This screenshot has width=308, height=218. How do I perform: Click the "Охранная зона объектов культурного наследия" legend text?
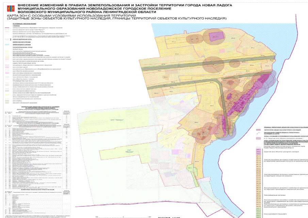[x=281, y=152]
